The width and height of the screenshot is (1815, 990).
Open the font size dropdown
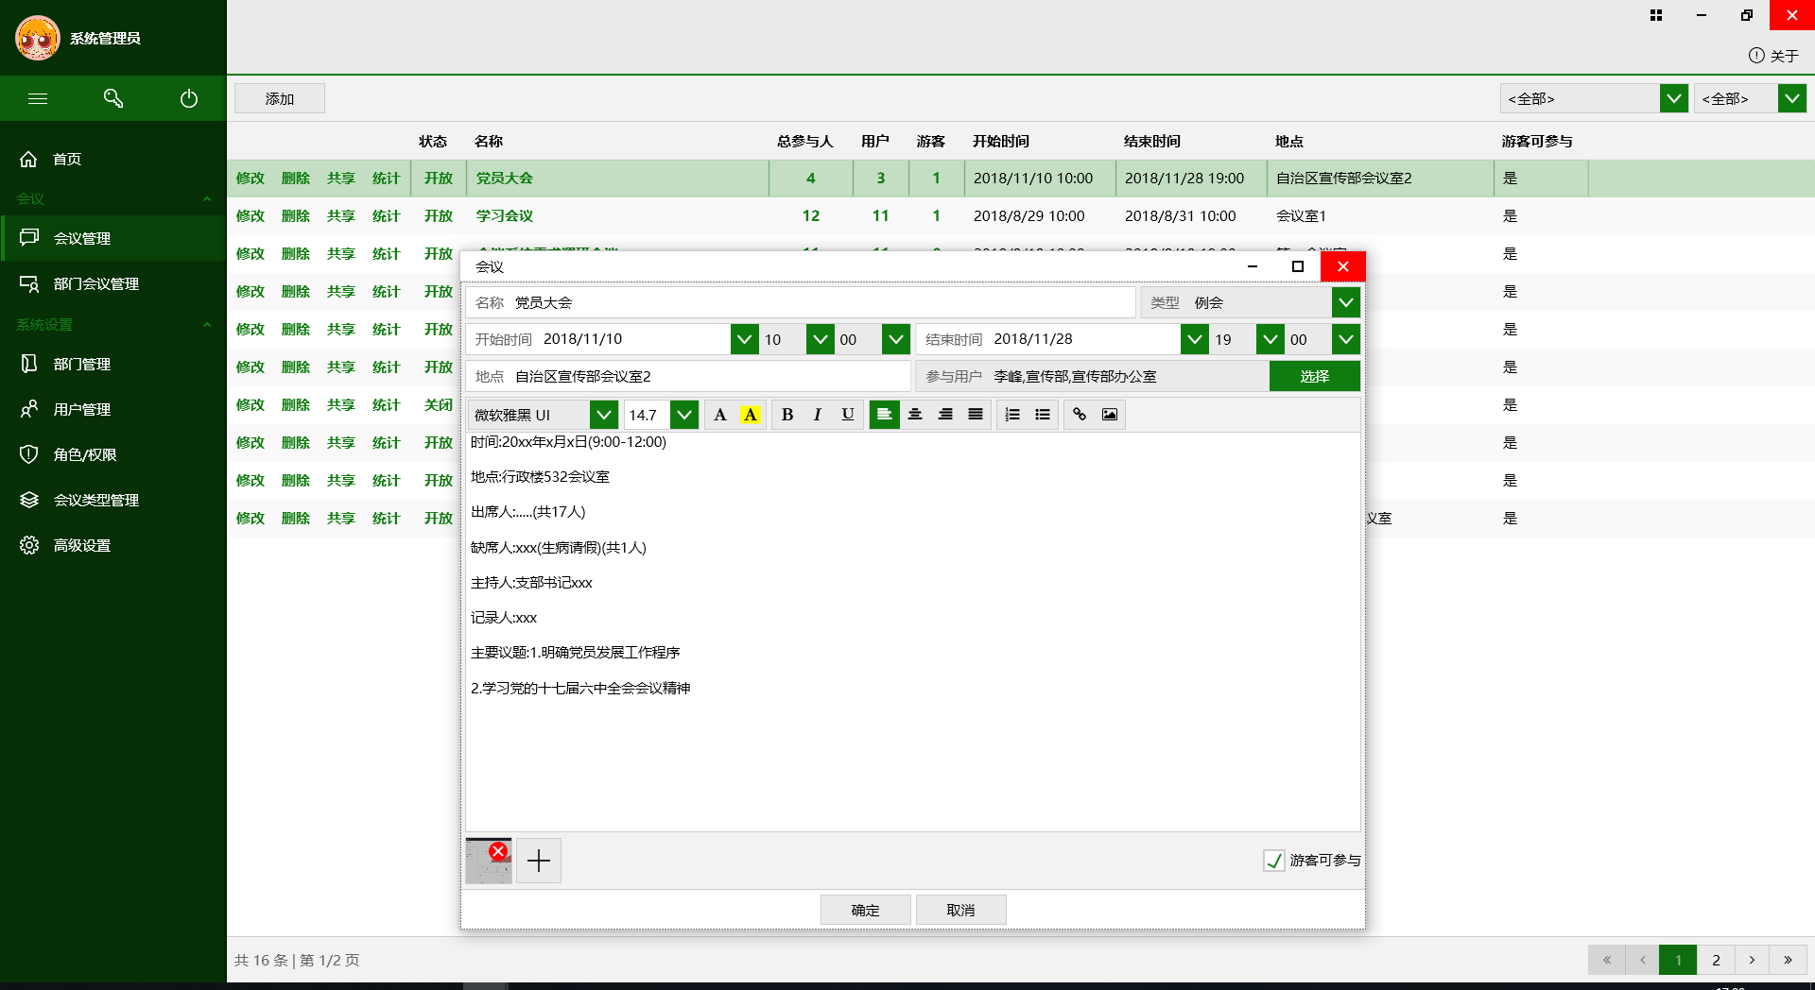click(684, 415)
